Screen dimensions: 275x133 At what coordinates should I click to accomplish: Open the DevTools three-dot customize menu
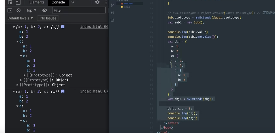click(x=106, y=2)
